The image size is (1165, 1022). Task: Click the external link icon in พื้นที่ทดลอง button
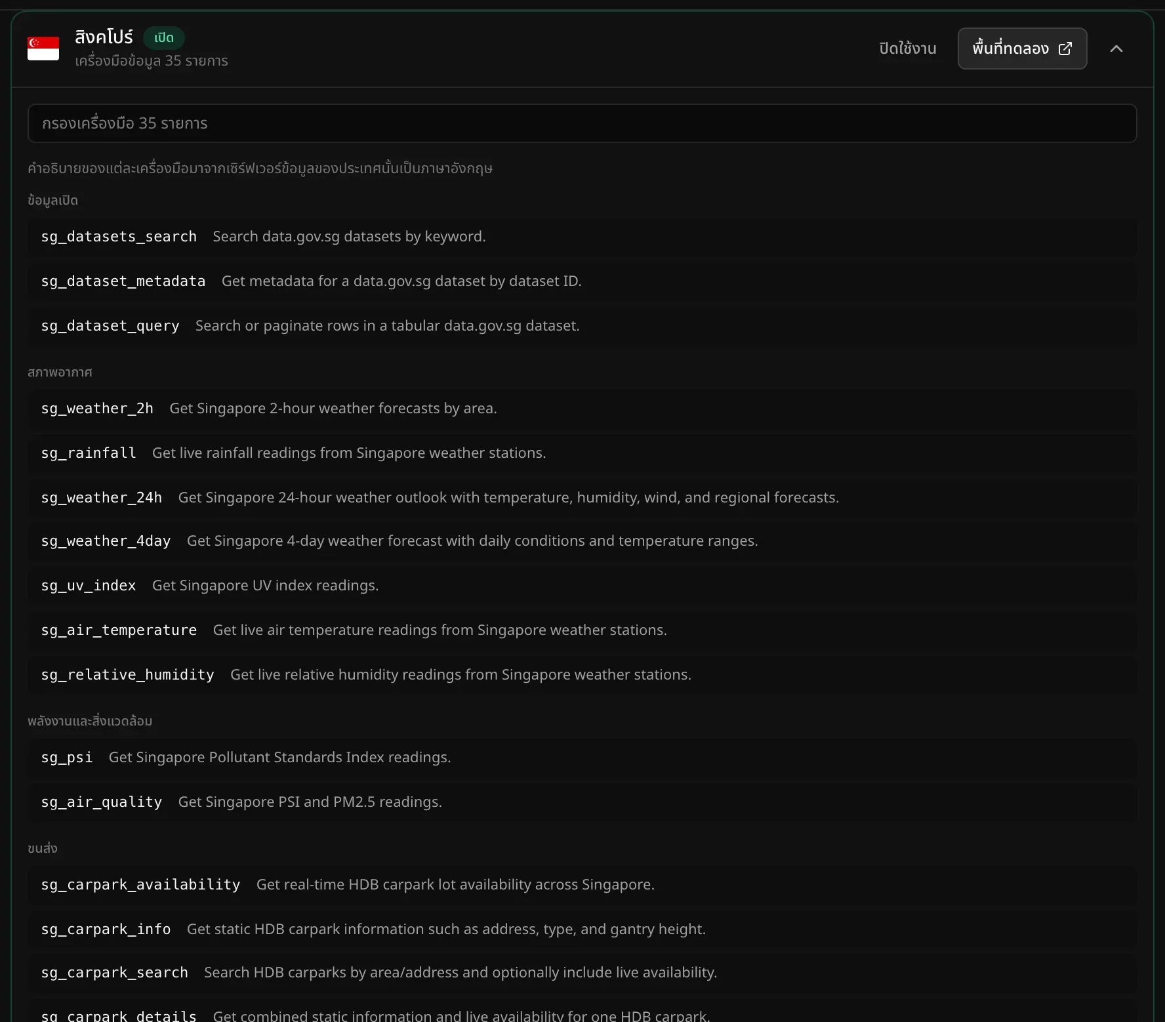[x=1065, y=49]
